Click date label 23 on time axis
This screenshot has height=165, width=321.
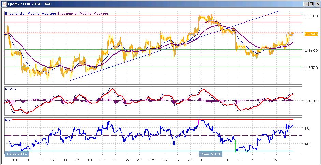click(128, 160)
